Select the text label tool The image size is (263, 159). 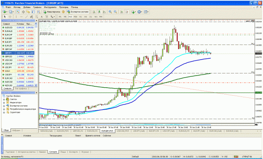[x=47, y=17]
